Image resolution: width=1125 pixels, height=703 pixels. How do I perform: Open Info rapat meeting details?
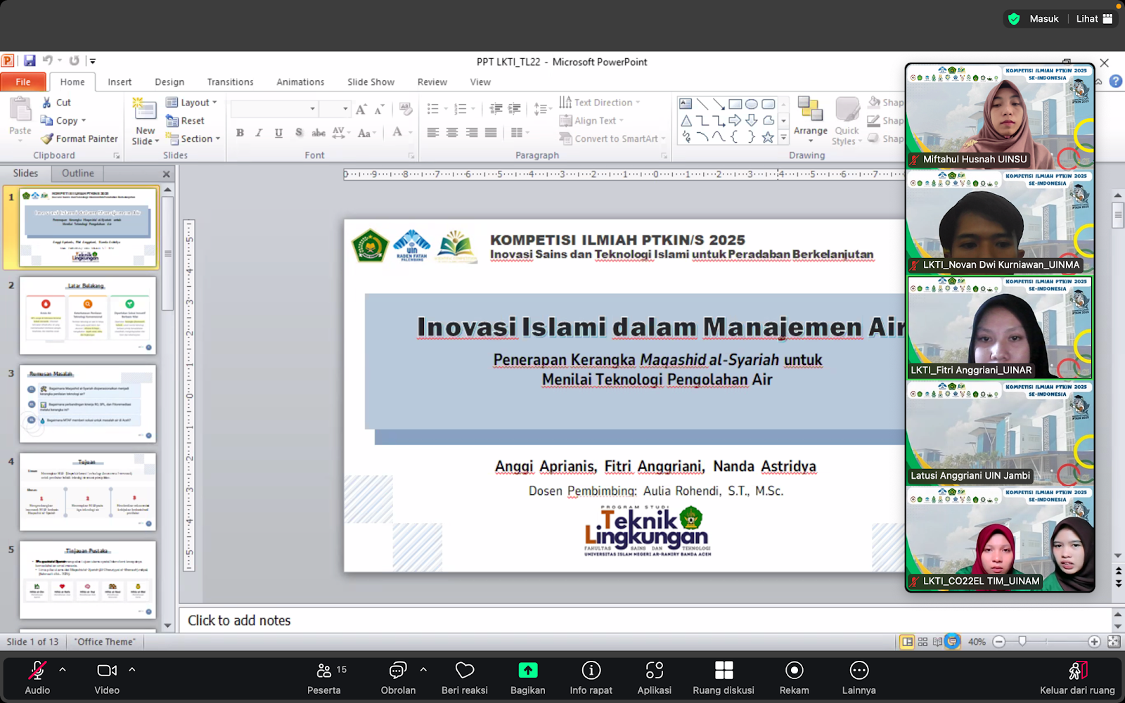[x=591, y=671]
